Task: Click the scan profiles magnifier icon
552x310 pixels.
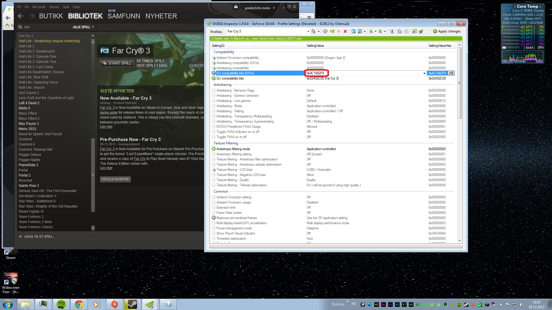Action: tap(400, 31)
